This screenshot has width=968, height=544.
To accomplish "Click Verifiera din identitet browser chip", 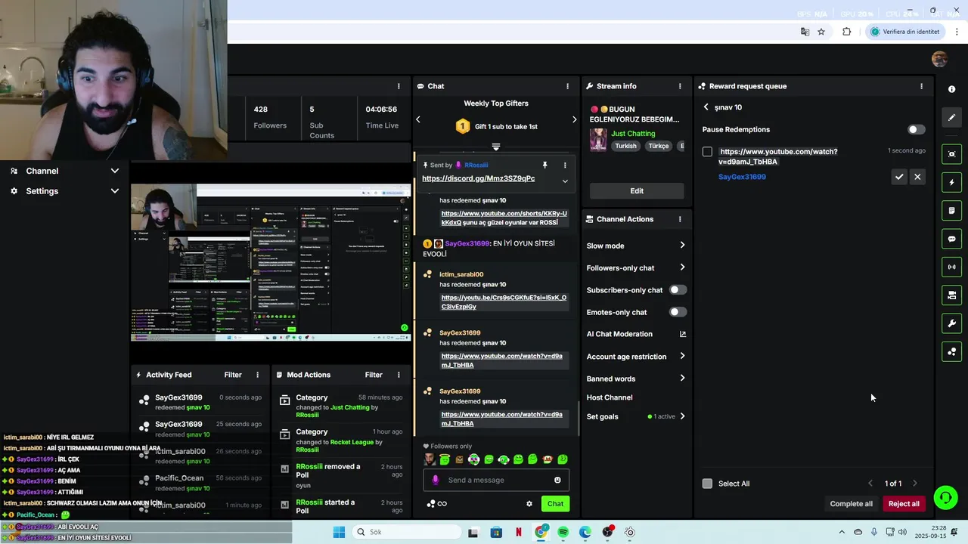I will 904,32.
